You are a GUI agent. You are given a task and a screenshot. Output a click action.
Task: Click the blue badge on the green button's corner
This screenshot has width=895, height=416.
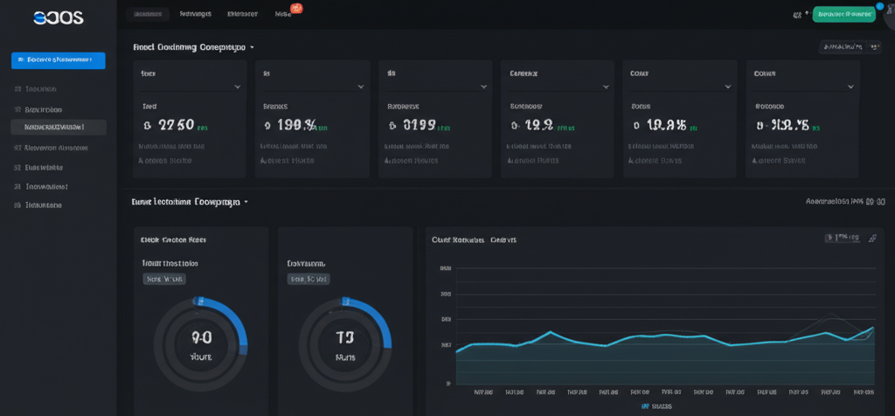tap(878, 6)
